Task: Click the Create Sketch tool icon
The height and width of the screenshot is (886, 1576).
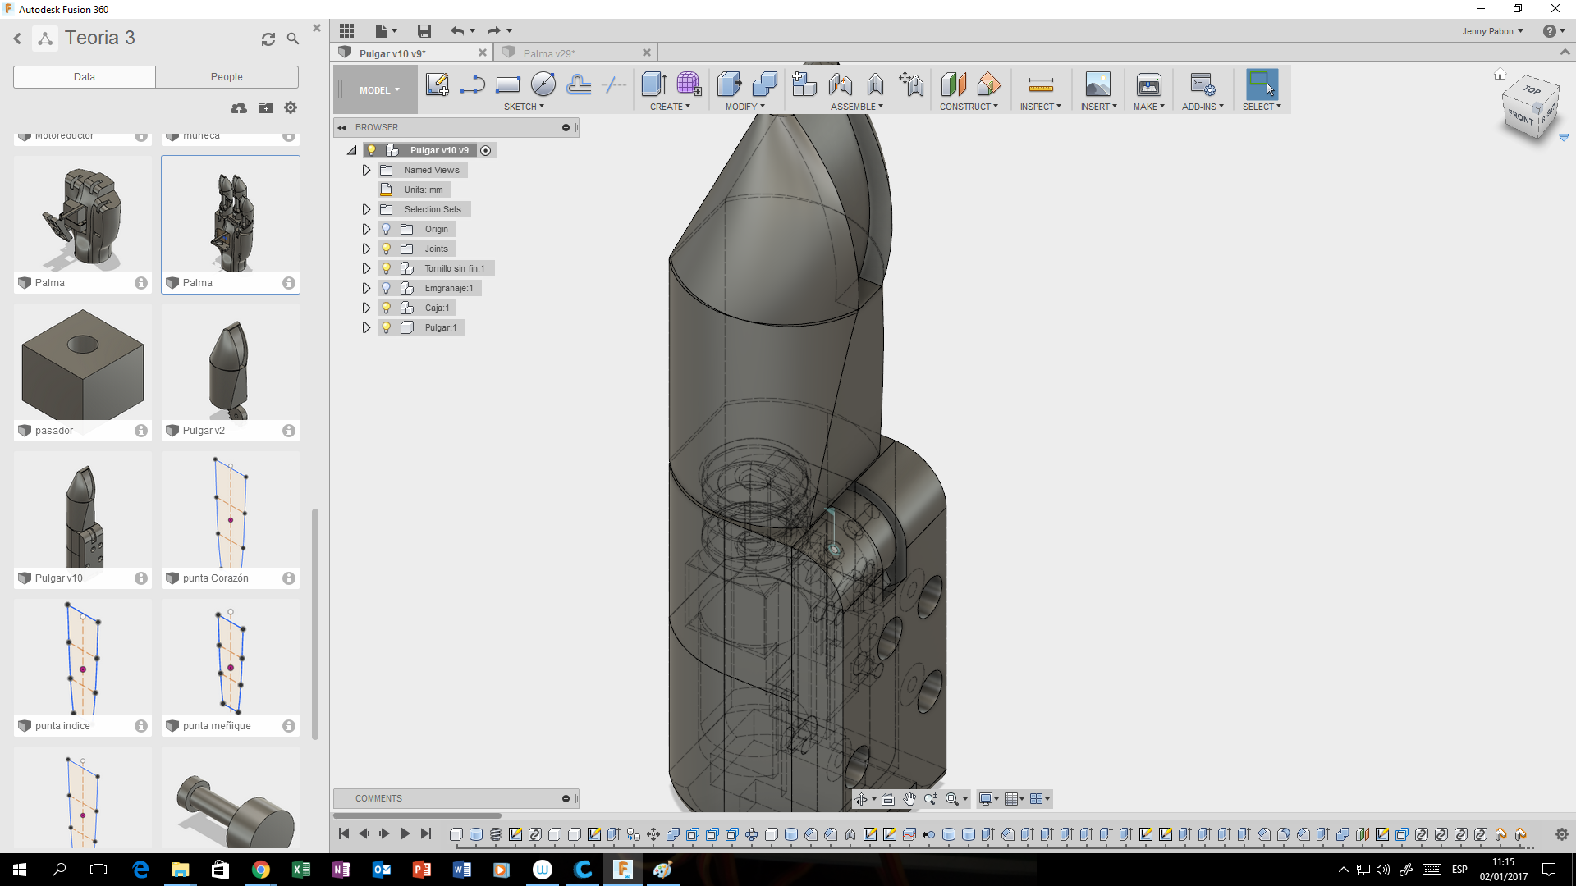Action: [437, 84]
